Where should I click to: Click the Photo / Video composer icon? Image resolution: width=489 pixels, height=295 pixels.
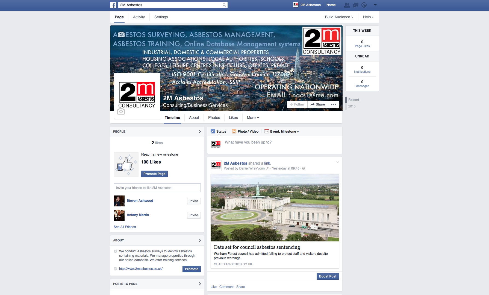click(x=234, y=132)
